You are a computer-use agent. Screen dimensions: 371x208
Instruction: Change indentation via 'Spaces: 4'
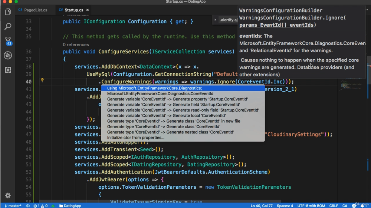click(x=285, y=206)
